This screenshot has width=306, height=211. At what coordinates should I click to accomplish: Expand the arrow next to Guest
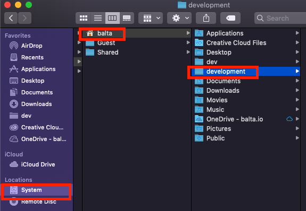[x=188, y=42]
